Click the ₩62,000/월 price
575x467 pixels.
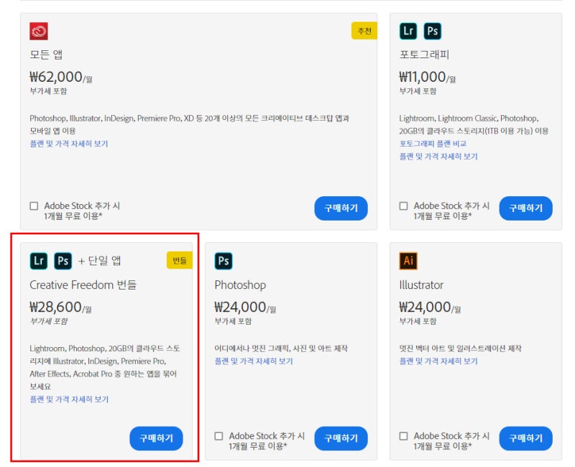point(61,78)
